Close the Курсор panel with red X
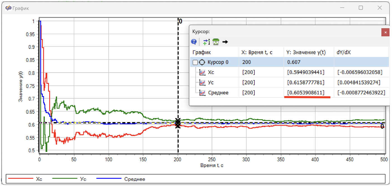392x186 pixels. click(x=385, y=32)
